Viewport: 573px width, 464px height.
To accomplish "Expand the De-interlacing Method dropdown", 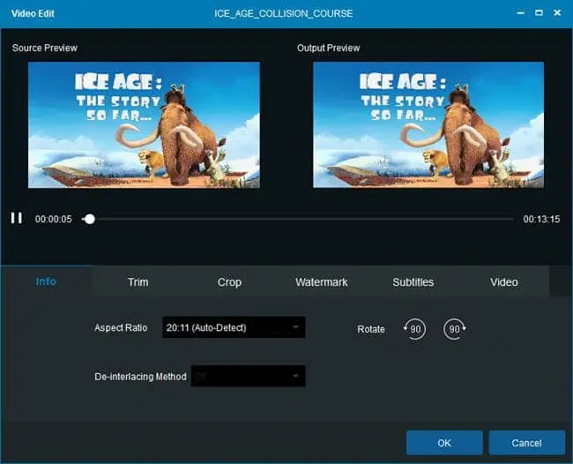I will click(248, 377).
